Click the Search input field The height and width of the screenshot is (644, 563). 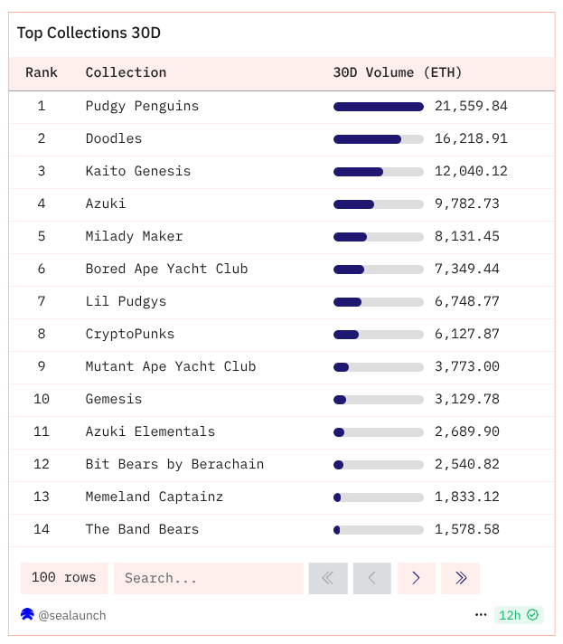tap(209, 578)
